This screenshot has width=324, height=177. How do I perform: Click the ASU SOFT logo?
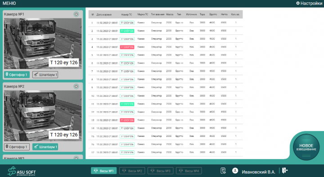tap(22, 171)
